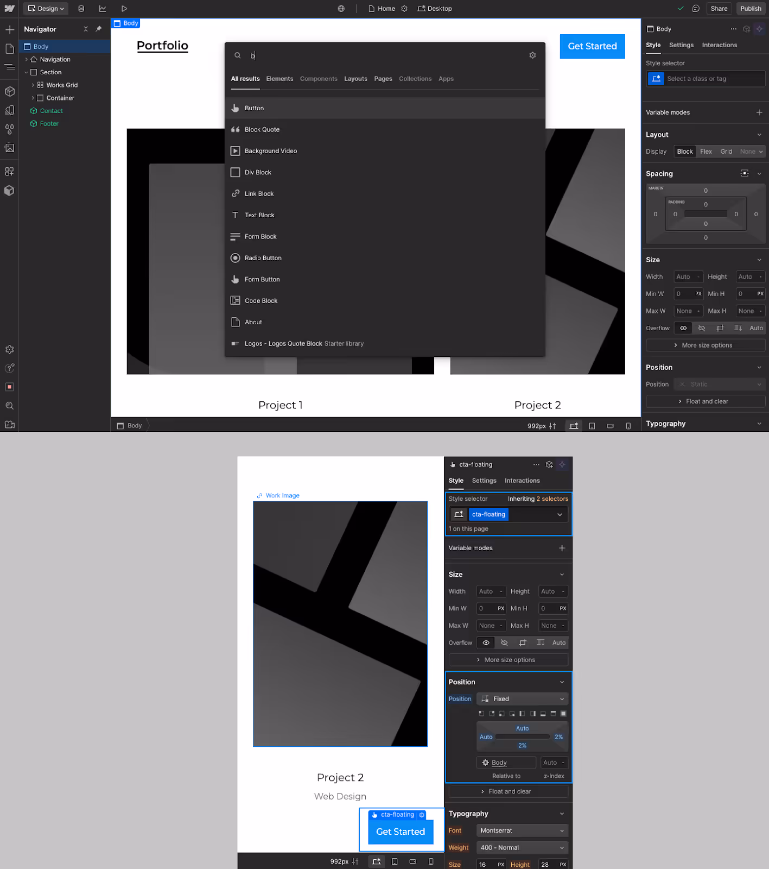Open the Design mode dropdown

[46, 9]
